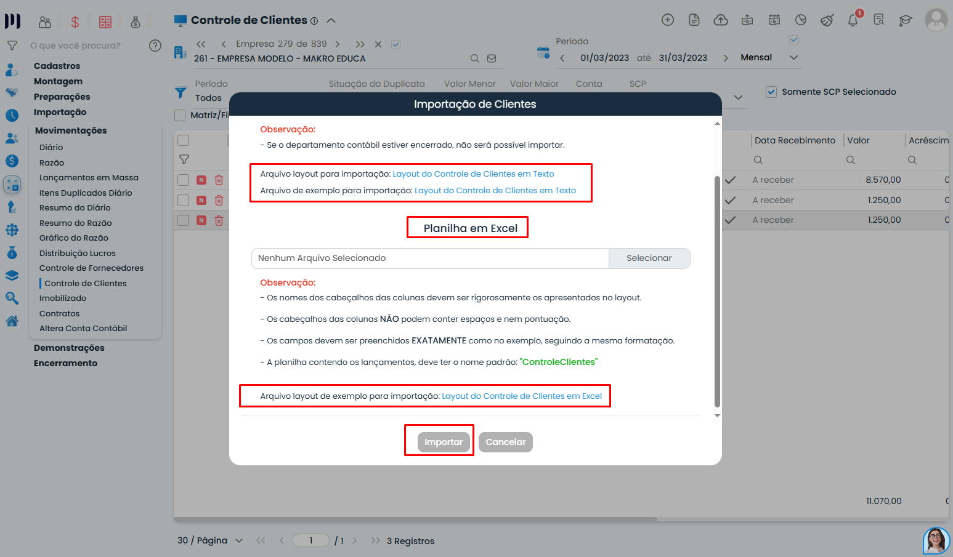Click the clock icon in left sidebar
953x557 pixels.
pyautogui.click(x=12, y=115)
